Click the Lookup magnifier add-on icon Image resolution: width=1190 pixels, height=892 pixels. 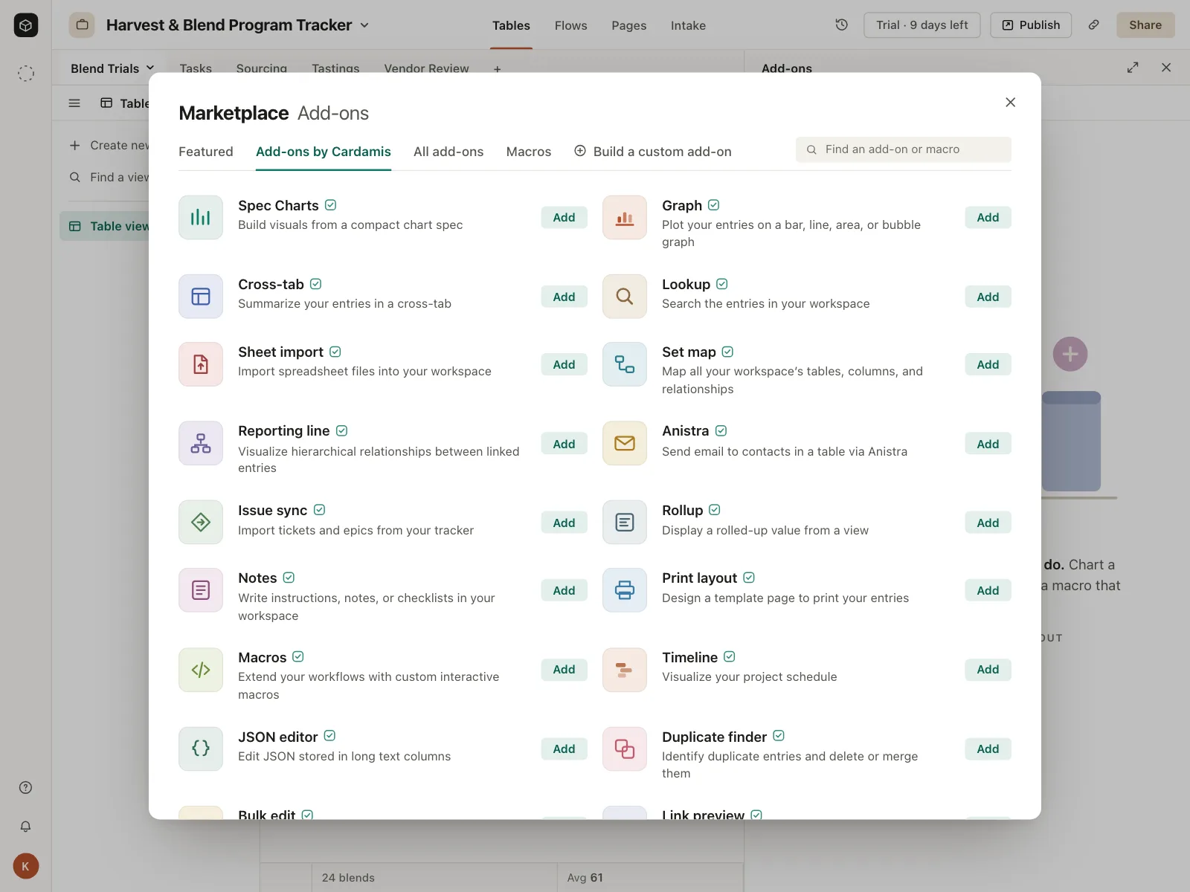point(625,297)
